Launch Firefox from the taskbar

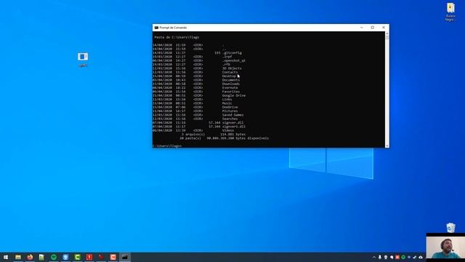click(30, 257)
